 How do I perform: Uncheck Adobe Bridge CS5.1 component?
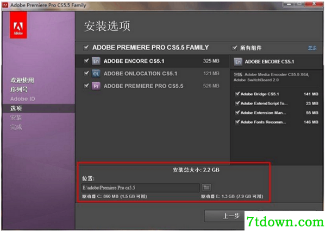(x=237, y=94)
